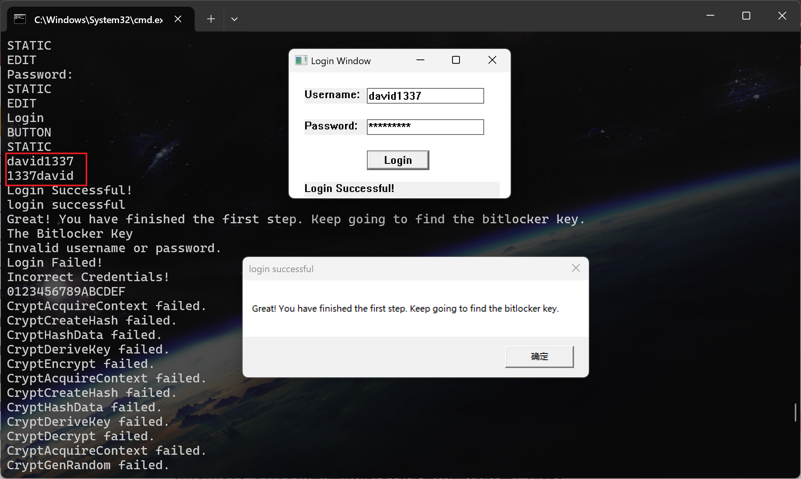Screen dimensions: 801x479
Task: Click the Login Successful! status label
Action: (349, 188)
